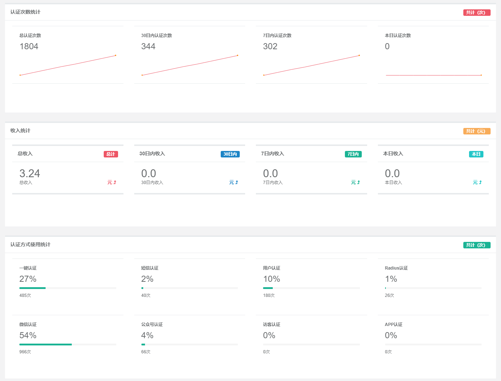Screen dimensions: 501x381
Task: Click the 30-day count value 344
Action: pyautogui.click(x=148, y=46)
